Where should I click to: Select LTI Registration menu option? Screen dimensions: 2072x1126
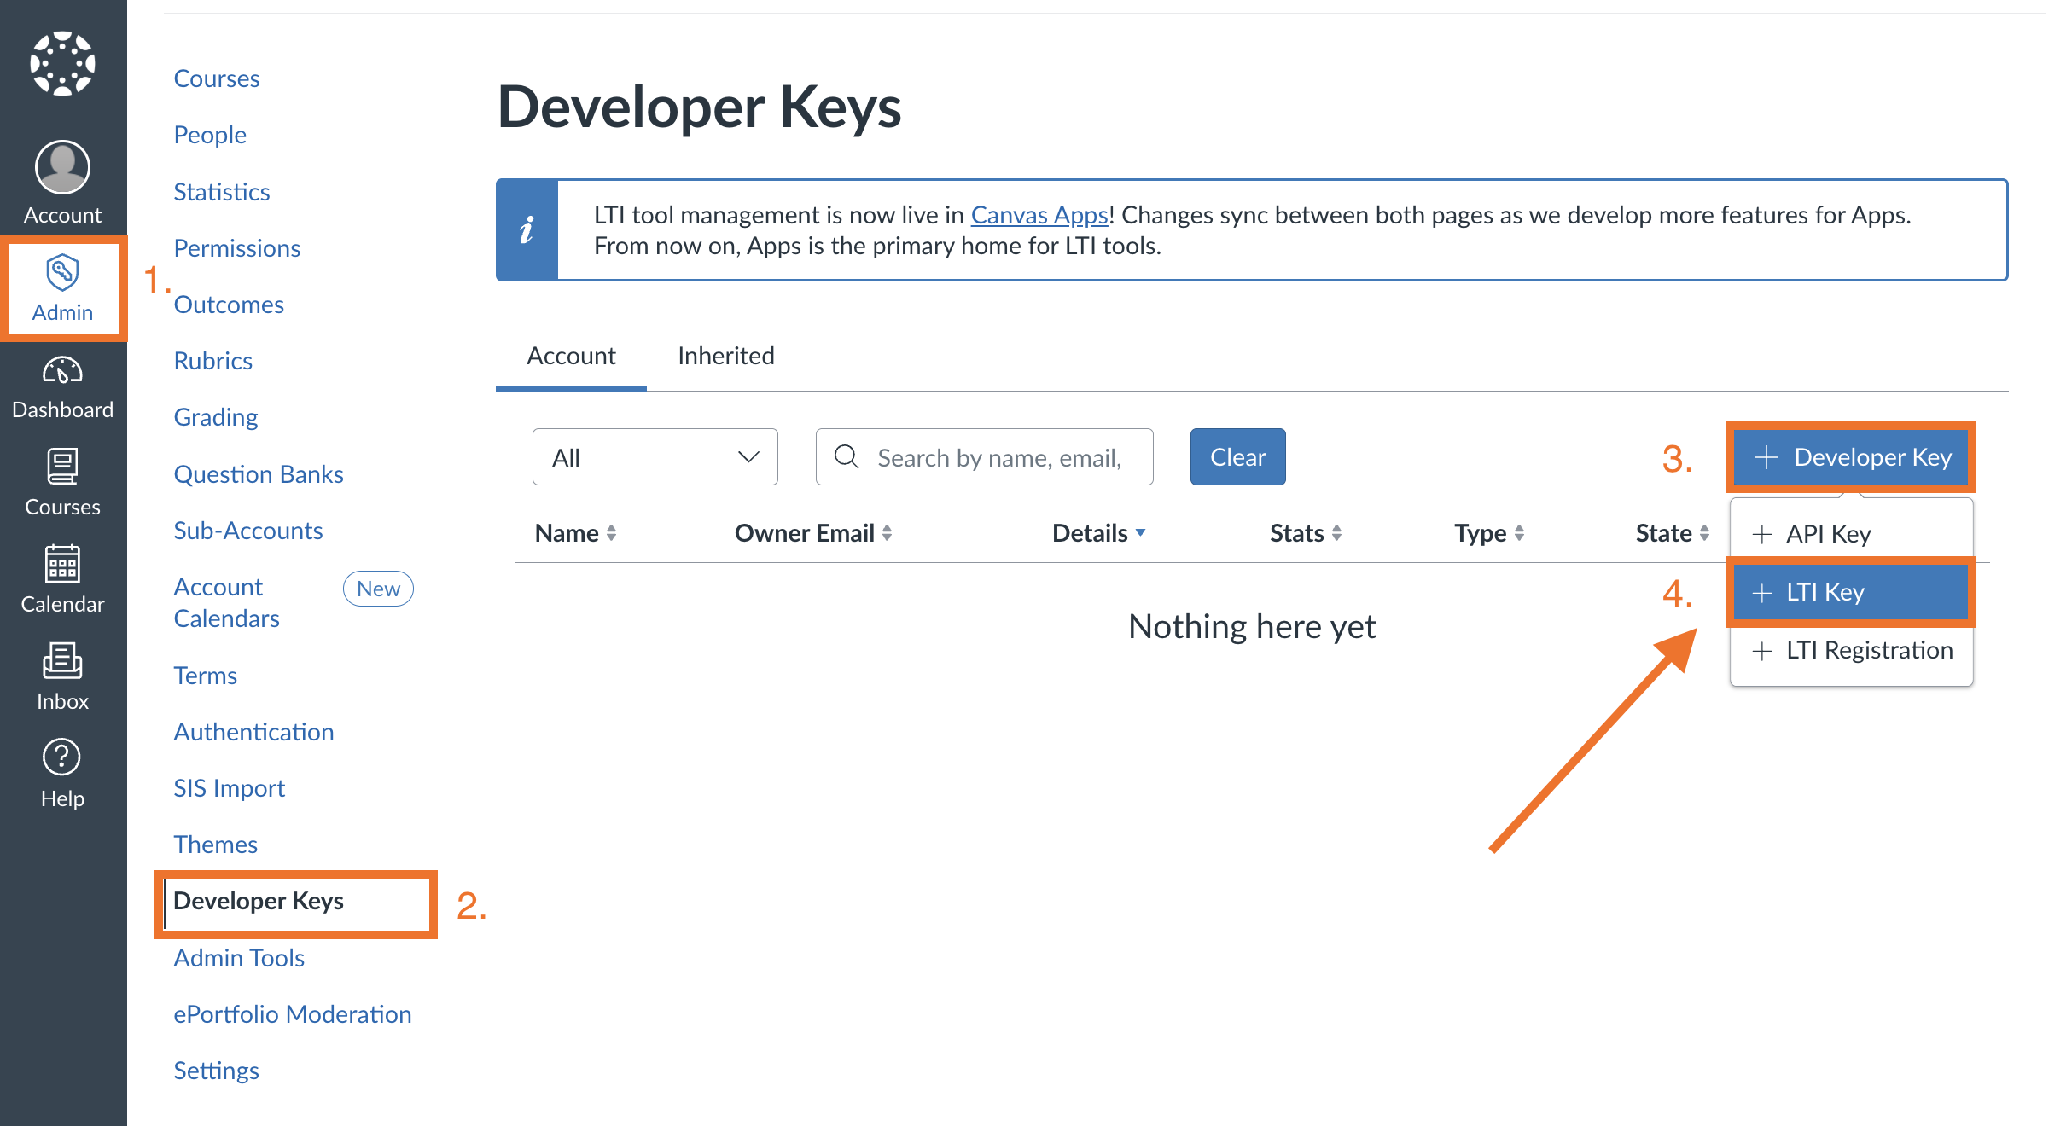[x=1851, y=650]
